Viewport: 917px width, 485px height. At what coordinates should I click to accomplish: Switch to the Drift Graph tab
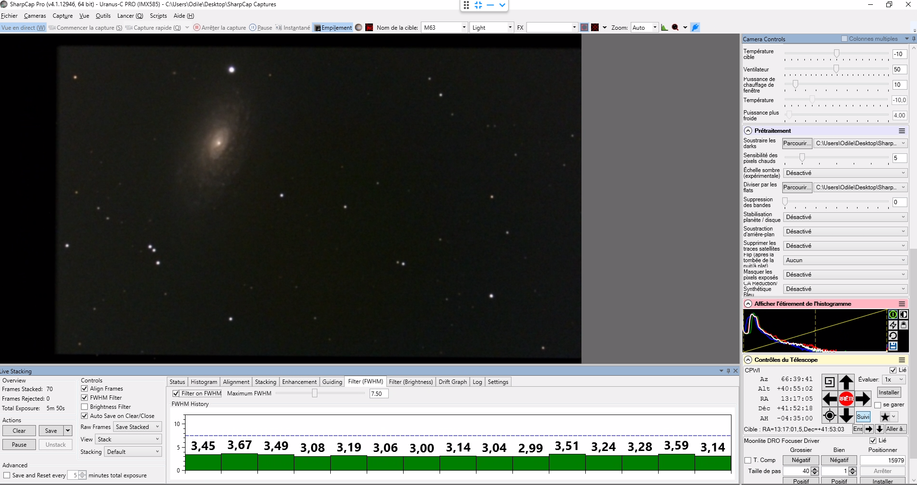tap(453, 382)
